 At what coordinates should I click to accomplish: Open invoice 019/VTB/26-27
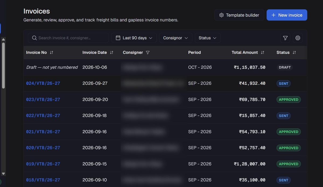[x=43, y=164]
